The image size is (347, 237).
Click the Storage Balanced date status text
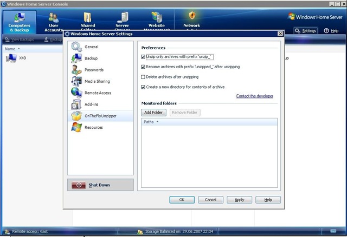pyautogui.click(x=179, y=232)
